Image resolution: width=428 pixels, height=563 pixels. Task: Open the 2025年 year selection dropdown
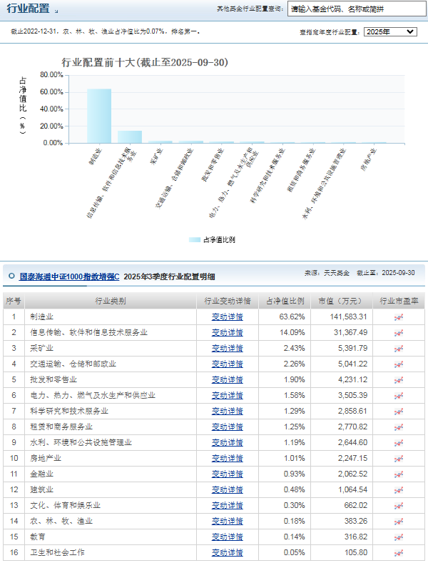(390, 32)
